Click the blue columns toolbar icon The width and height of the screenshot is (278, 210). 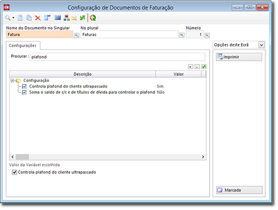coord(58,18)
